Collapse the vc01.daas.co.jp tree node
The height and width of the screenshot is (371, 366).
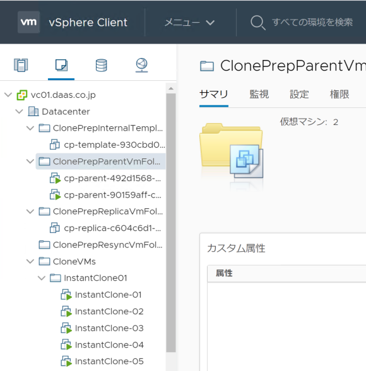(x=8, y=95)
